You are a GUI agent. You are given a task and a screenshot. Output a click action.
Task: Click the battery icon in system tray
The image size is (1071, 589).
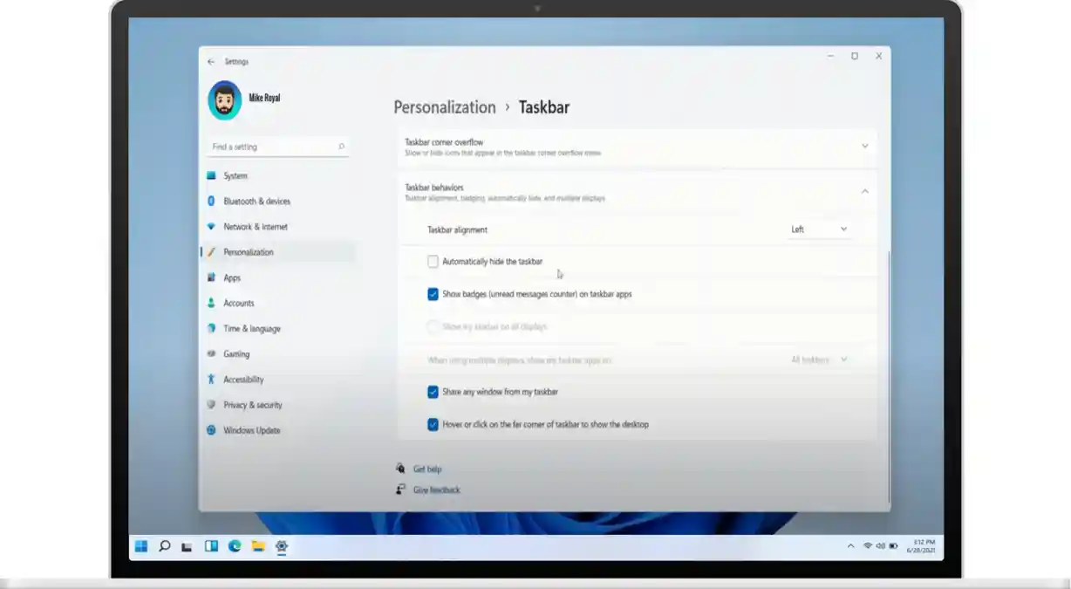coord(893,545)
